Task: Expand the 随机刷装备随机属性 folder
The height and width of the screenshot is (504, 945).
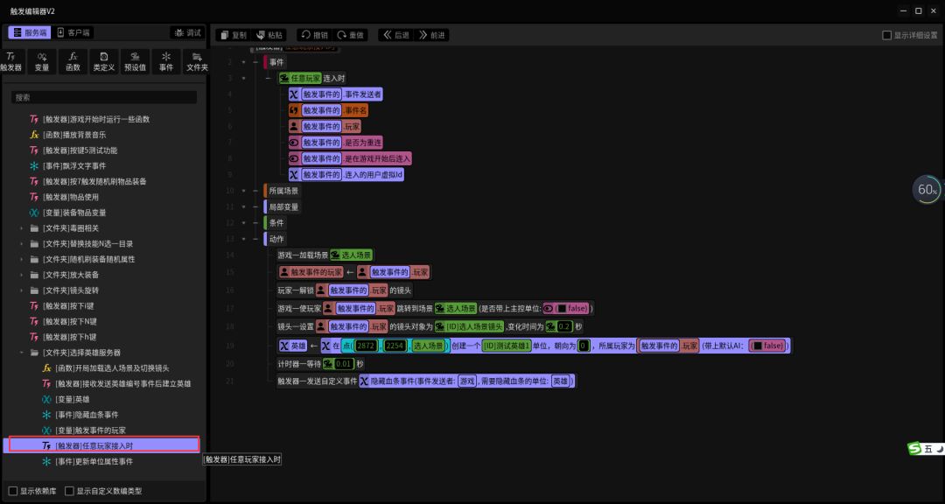Action: tap(22, 259)
